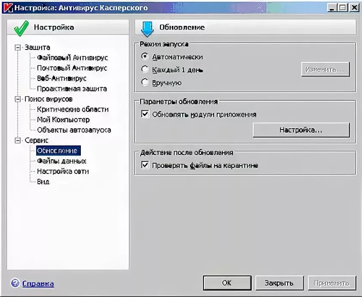Image resolution: width=362 pixels, height=297 pixels.
Task: Select the Вручную radio button
Action: 145,82
